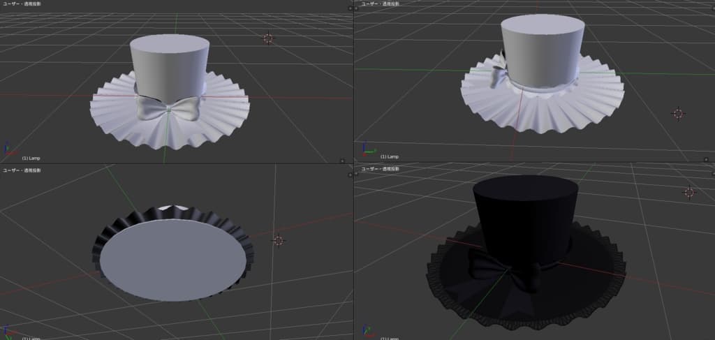Click the XYZ axis gizmo in top-right viewport

pos(366,149)
